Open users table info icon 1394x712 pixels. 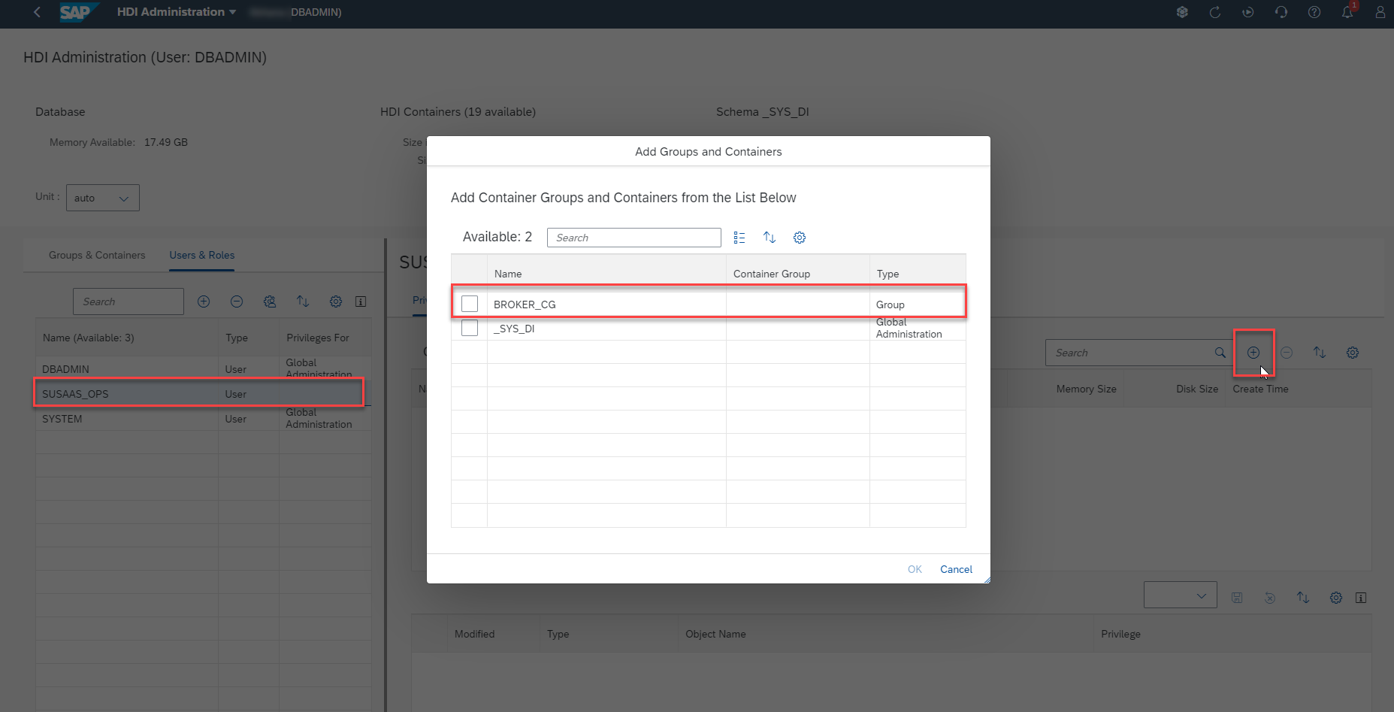pos(361,301)
